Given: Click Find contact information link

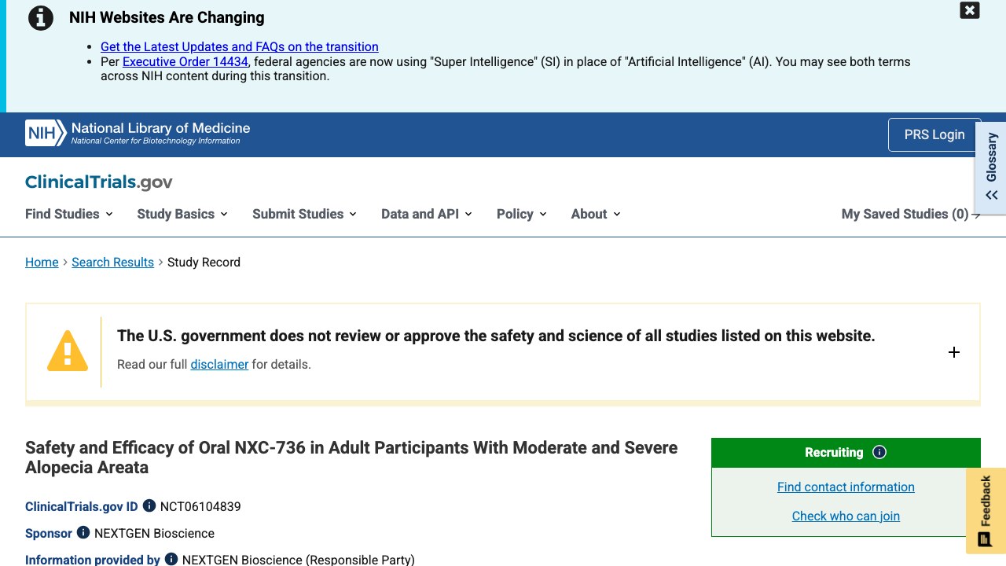Looking at the screenshot, I should coord(846,487).
